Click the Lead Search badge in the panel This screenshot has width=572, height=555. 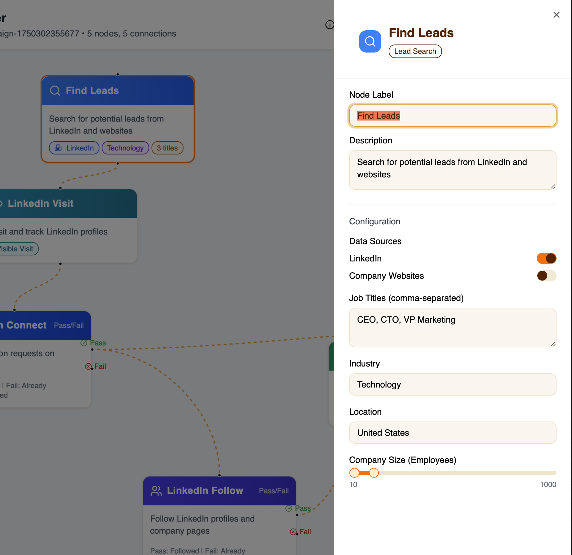point(415,51)
